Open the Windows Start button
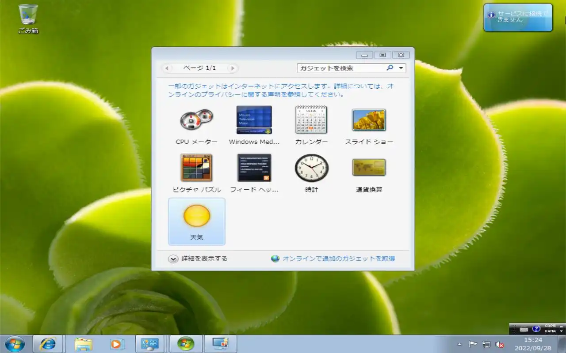This screenshot has width=566, height=353. [15, 344]
